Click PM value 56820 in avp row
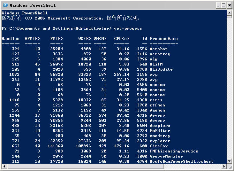This screenshot has height=171, width=234. pos(57,74)
